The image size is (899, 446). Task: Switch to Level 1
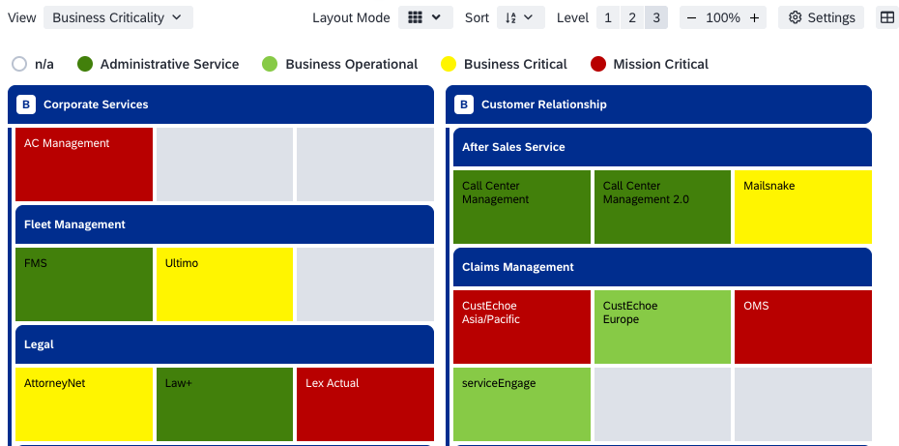608,17
